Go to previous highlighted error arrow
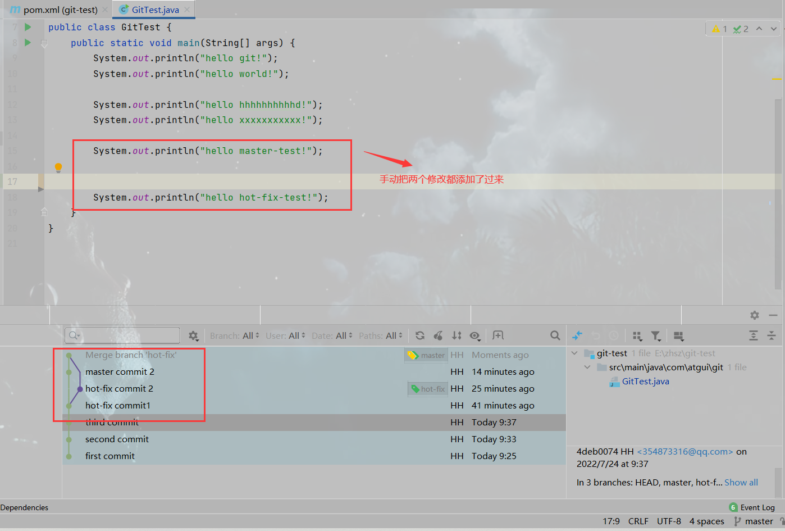Image resolution: width=785 pixels, height=531 pixels. click(759, 29)
